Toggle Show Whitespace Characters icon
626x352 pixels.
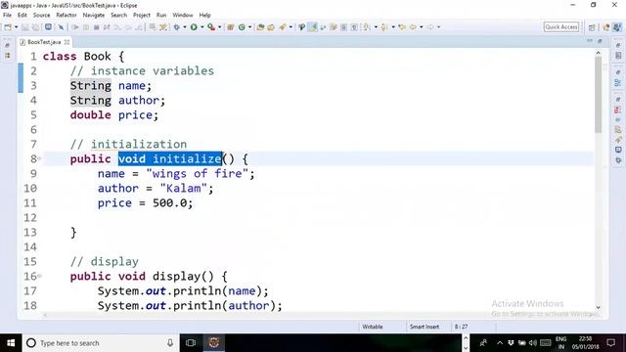354,27
